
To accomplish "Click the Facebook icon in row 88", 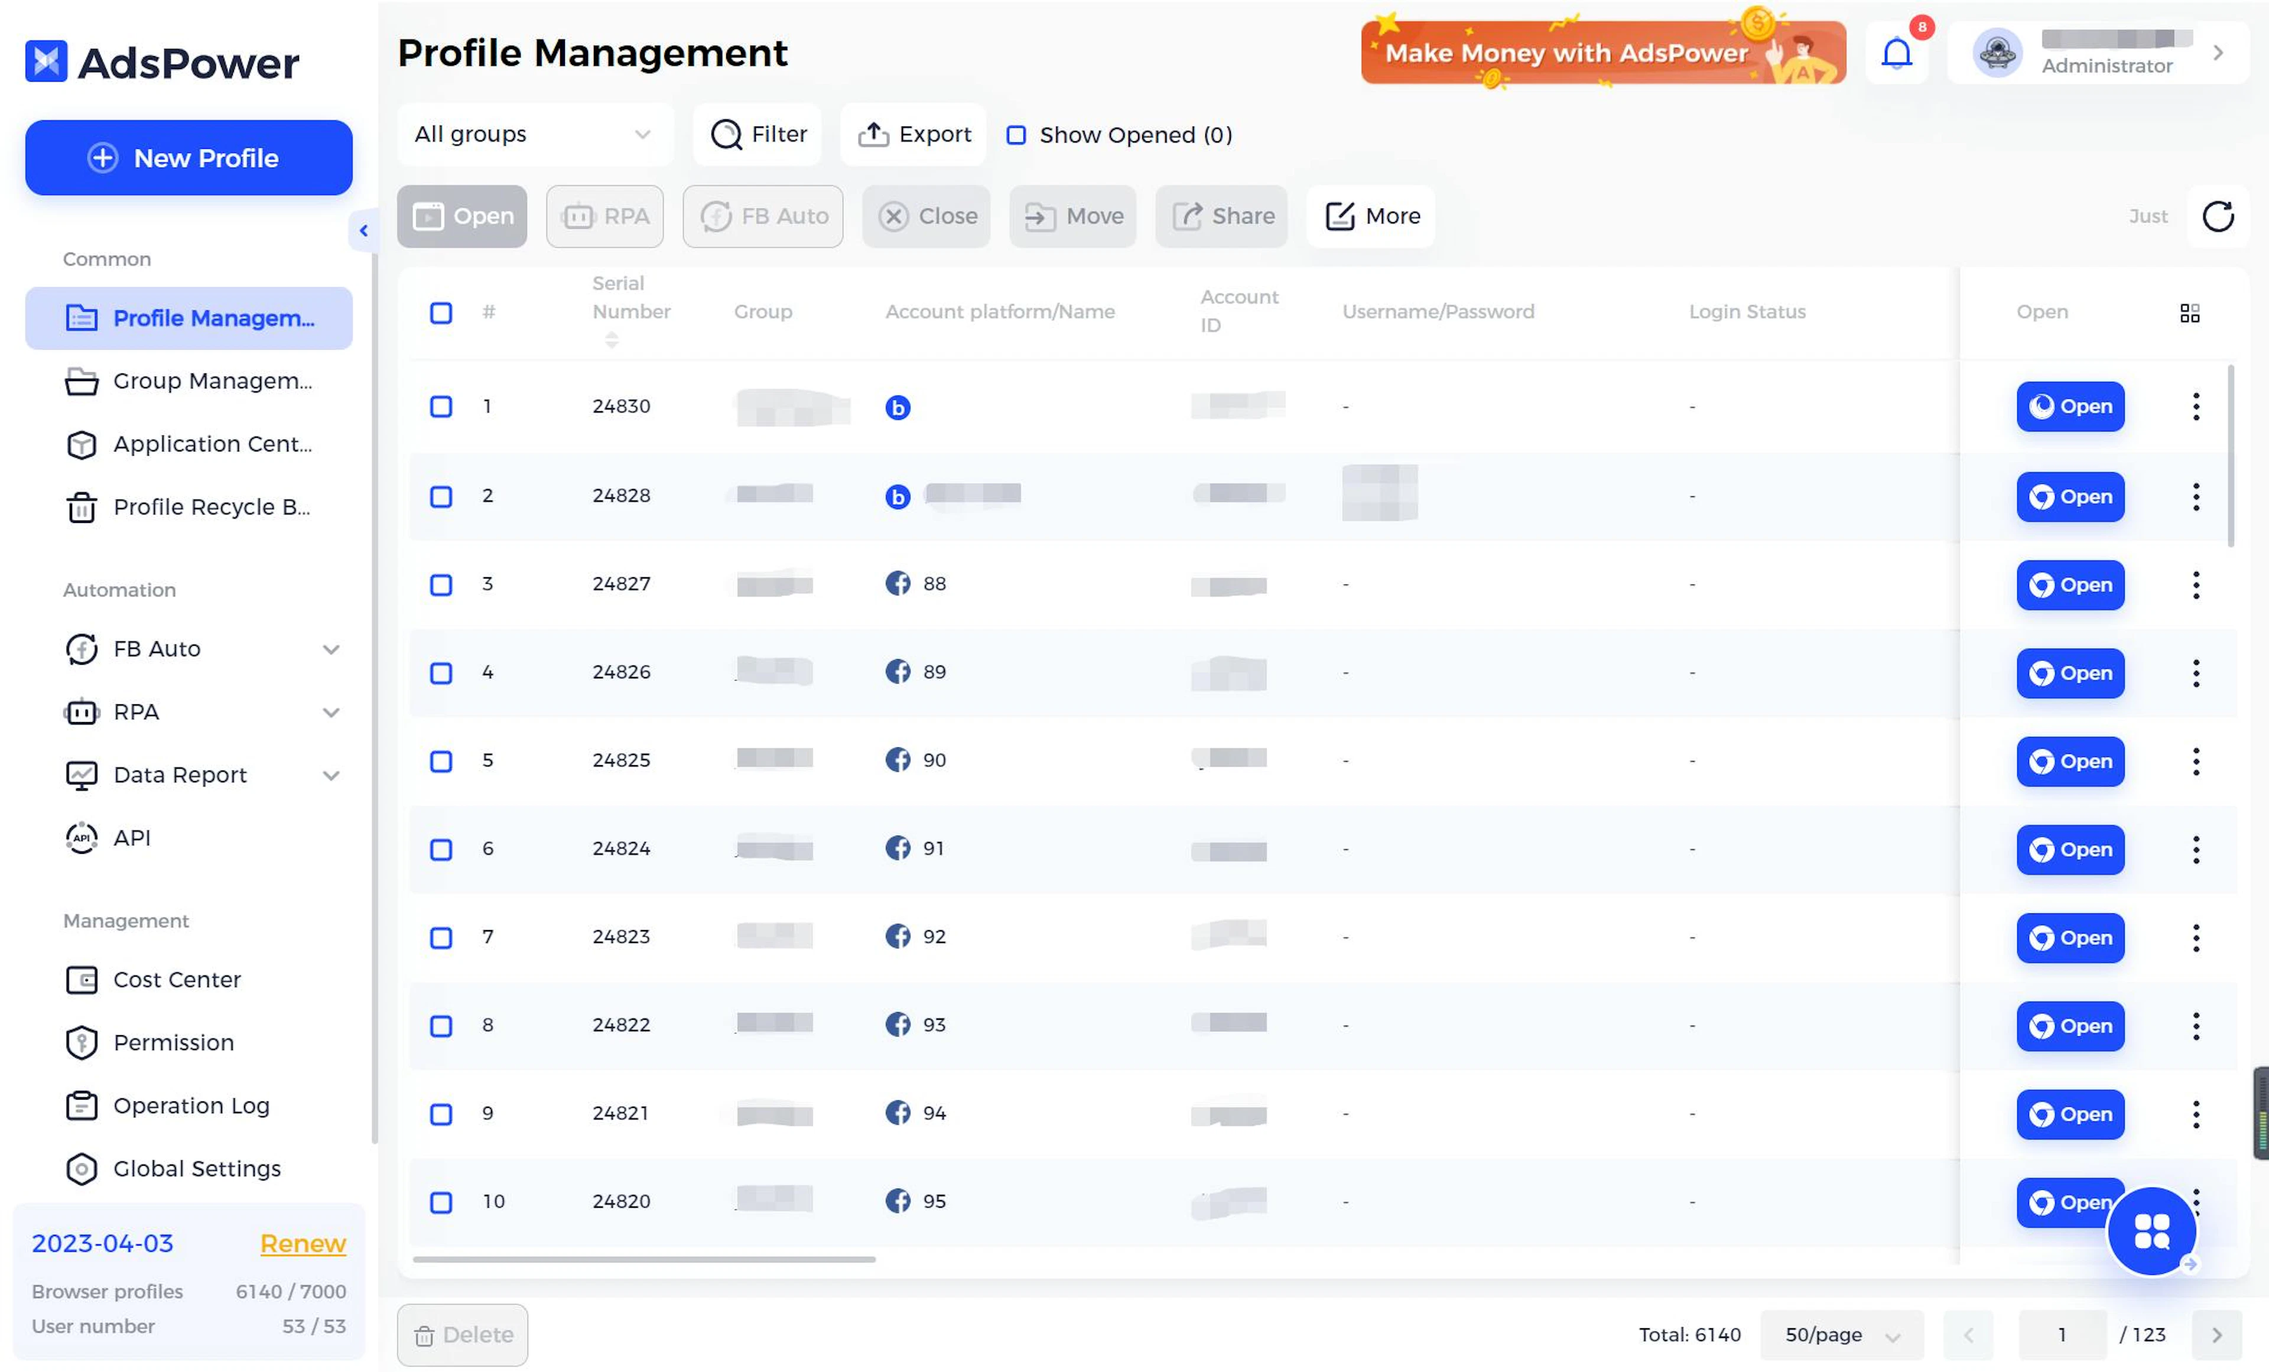I will pyautogui.click(x=897, y=584).
